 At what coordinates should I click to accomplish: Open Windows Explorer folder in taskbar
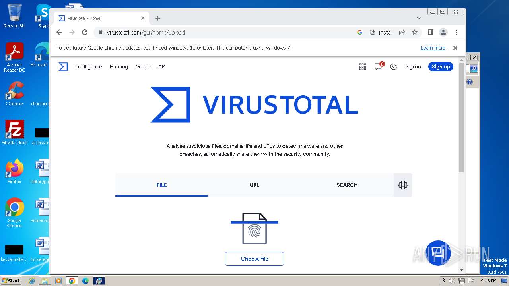point(45,281)
